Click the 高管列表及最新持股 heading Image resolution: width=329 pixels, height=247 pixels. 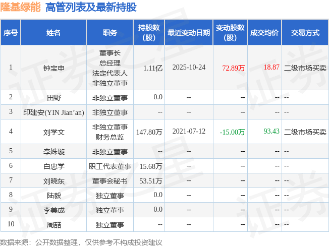click(91, 7)
